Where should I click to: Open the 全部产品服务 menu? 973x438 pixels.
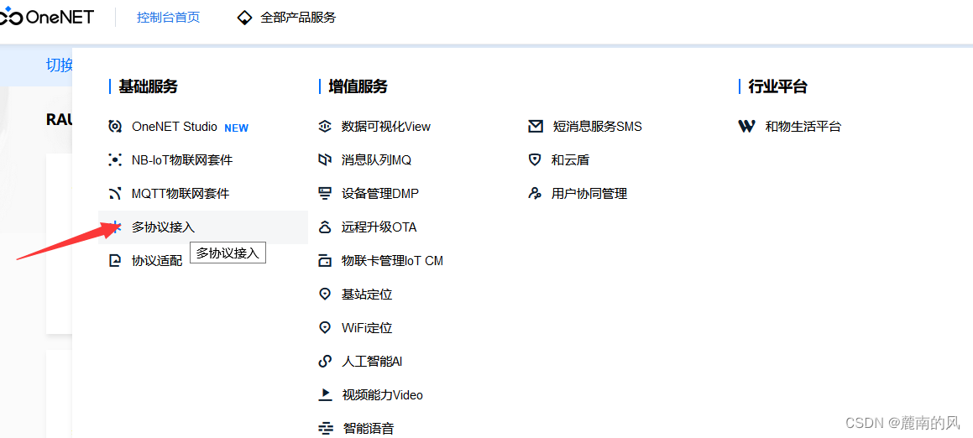298,18
